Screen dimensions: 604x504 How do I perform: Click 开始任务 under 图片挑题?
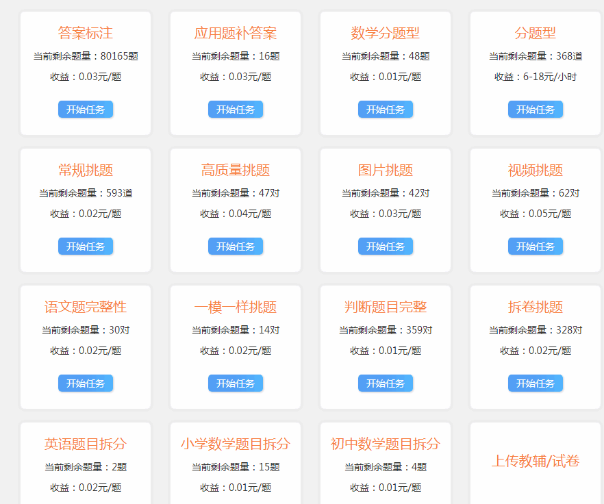(386, 247)
